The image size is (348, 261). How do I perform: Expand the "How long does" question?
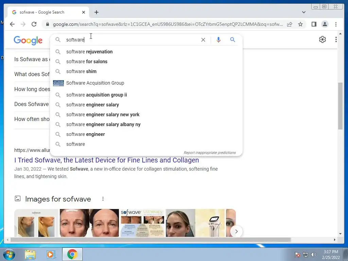pyautogui.click(x=32, y=89)
